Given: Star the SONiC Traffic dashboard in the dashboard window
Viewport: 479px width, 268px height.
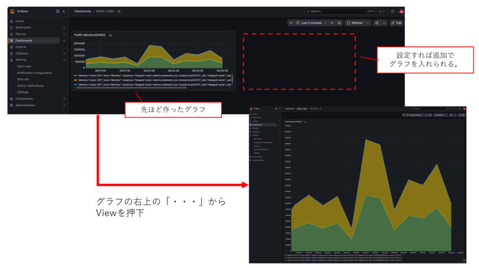Looking at the screenshot, I should coord(119,11).
